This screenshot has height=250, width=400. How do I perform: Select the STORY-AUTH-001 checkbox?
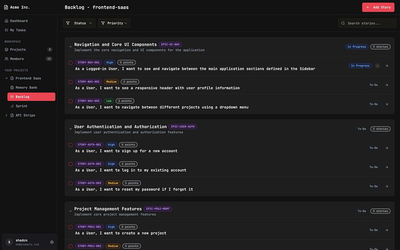tap(71, 145)
